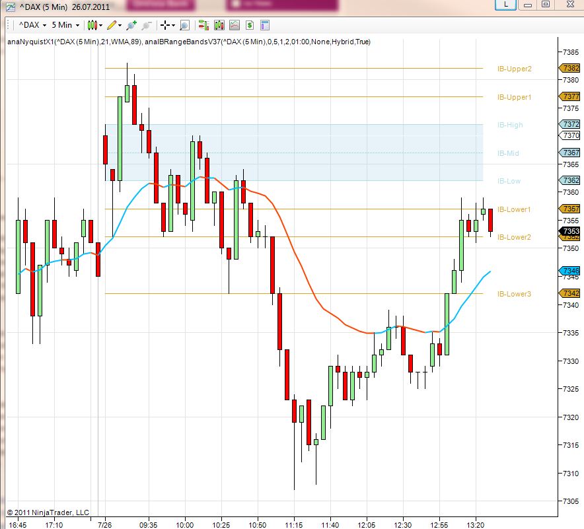
Task: Click the toolbar grip handle
Action: click(x=8, y=25)
